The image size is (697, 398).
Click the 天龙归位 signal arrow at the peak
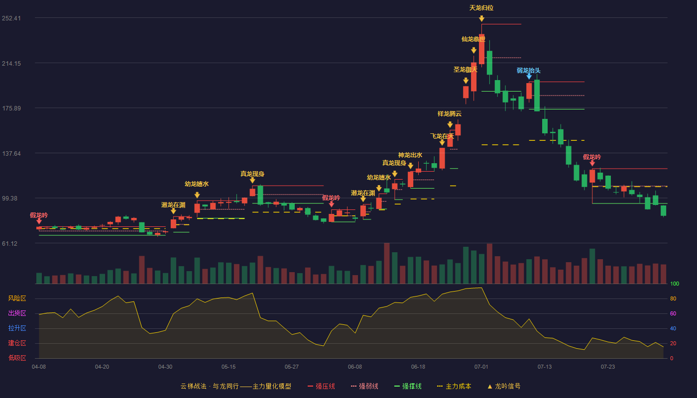point(482,19)
